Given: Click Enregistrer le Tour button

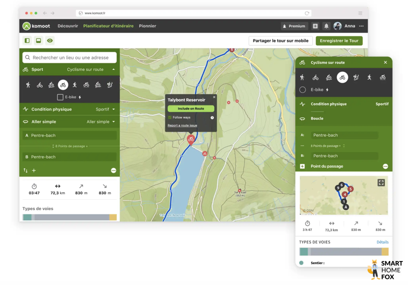Looking at the screenshot, I should pos(339,41).
